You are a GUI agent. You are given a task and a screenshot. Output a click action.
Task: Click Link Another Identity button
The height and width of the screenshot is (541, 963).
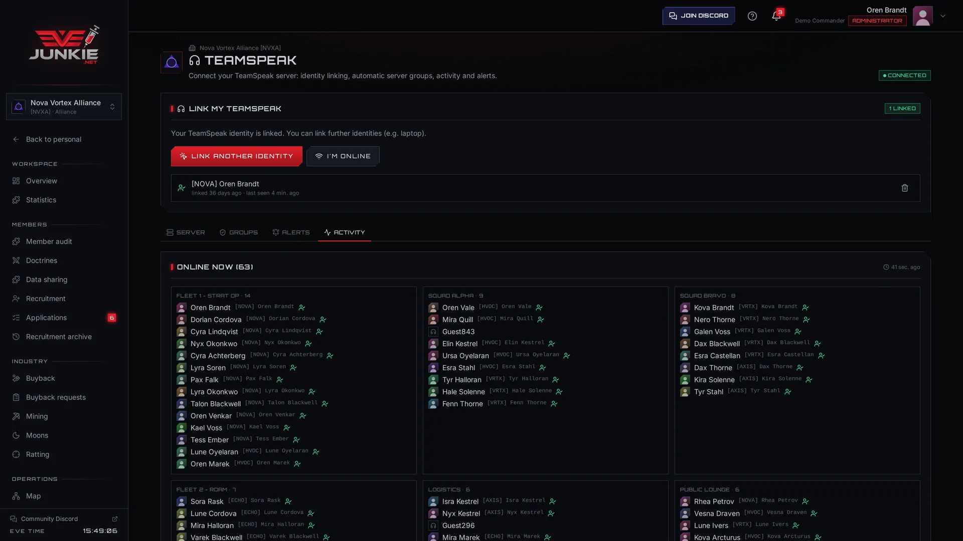click(x=236, y=156)
